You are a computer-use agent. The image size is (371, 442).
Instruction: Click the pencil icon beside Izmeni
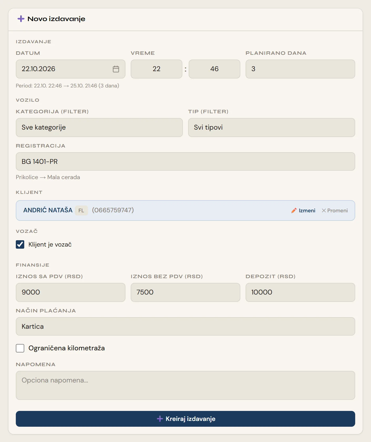click(294, 210)
